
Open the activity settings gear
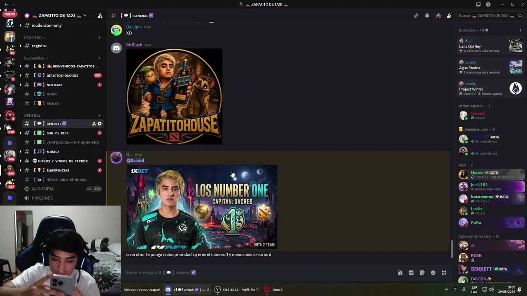[x=487, y=30]
